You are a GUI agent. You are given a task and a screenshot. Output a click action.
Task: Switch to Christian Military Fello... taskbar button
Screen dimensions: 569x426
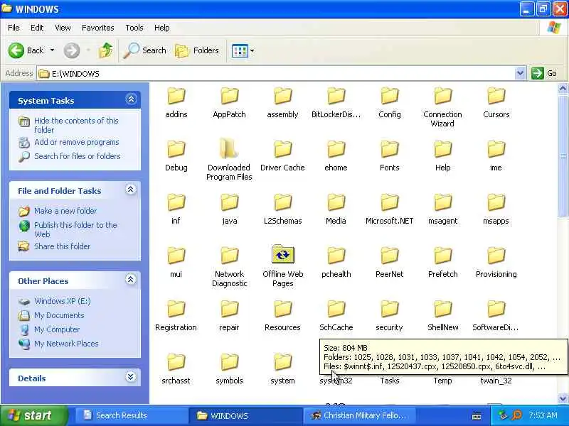(359, 415)
